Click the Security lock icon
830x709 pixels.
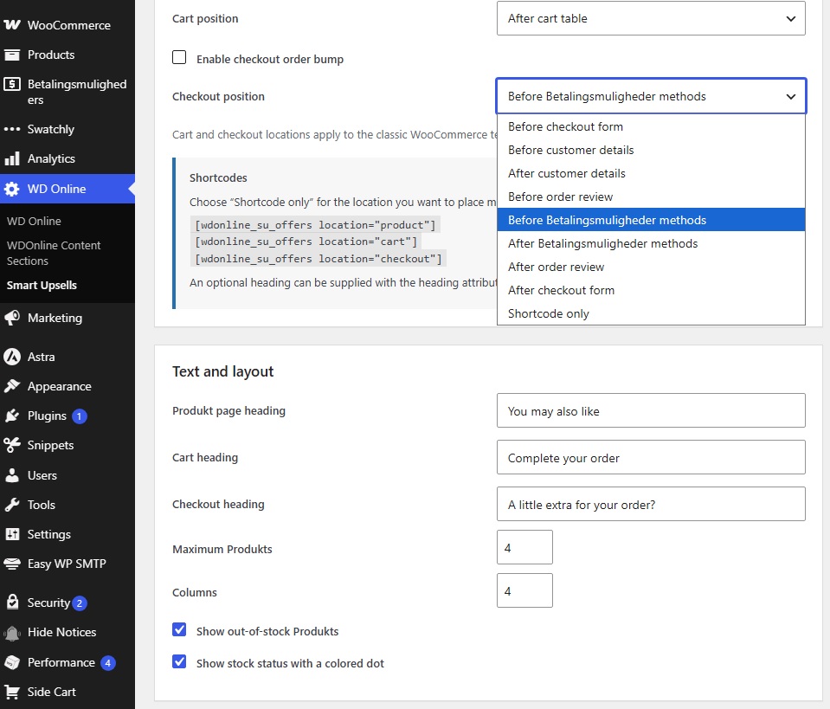click(x=11, y=602)
